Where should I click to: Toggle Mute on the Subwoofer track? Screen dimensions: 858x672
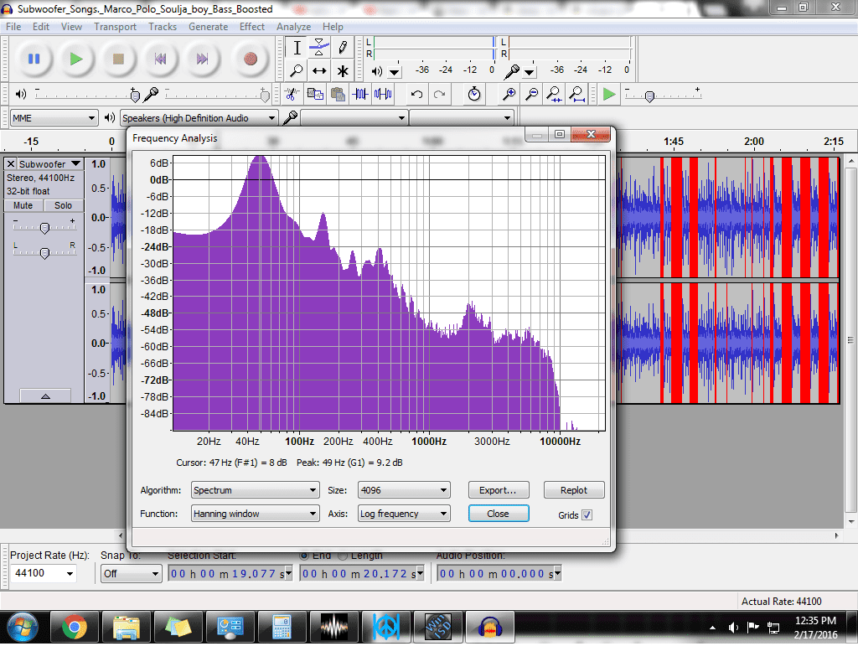click(x=23, y=206)
